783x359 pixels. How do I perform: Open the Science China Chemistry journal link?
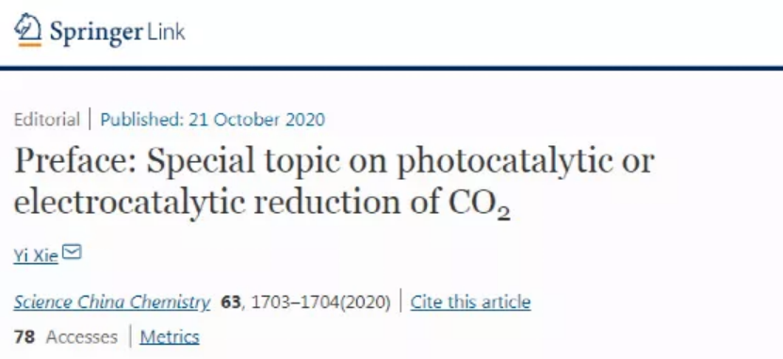pos(112,302)
